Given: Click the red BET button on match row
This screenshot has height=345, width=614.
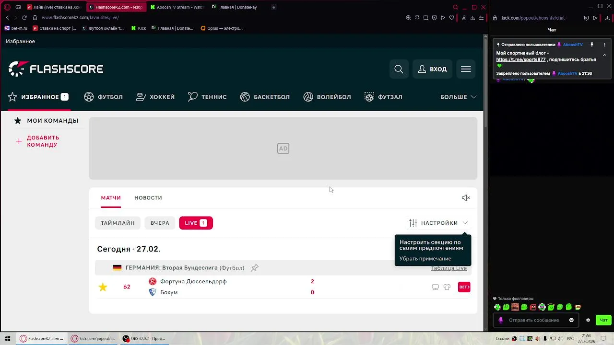Looking at the screenshot, I should 464,287.
